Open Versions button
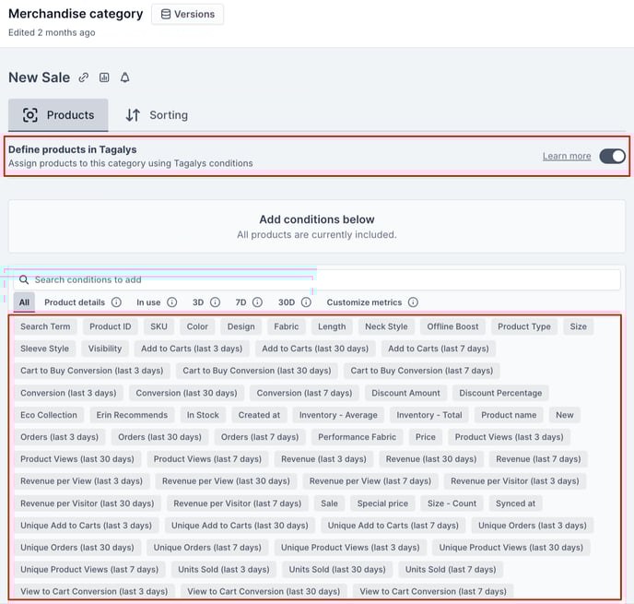 (x=188, y=14)
